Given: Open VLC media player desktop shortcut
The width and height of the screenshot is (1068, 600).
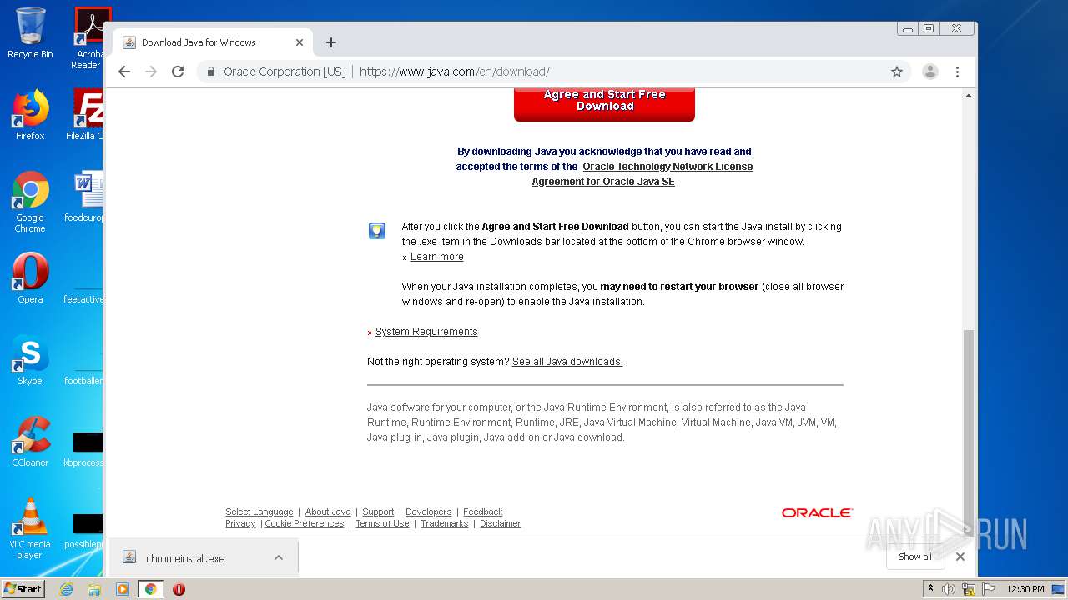Looking at the screenshot, I should pos(30,528).
